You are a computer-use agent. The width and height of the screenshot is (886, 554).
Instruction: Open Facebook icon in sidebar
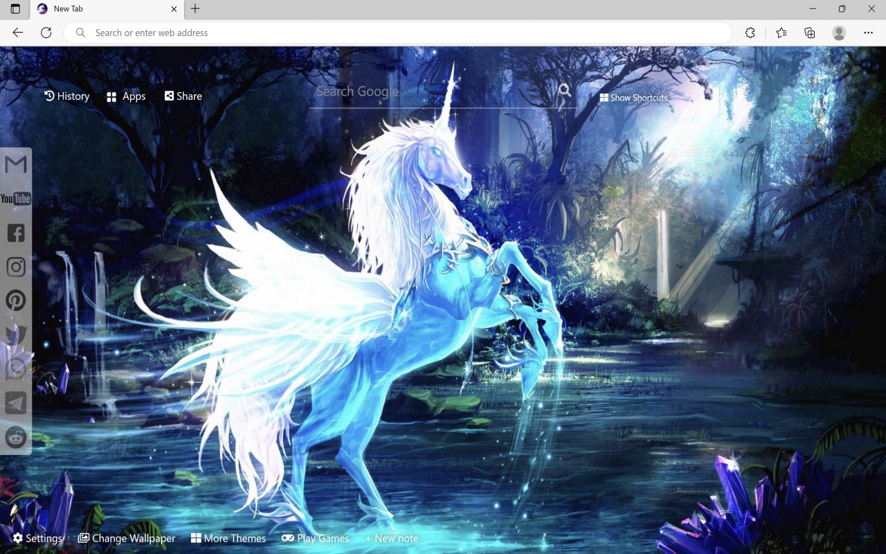(16, 233)
